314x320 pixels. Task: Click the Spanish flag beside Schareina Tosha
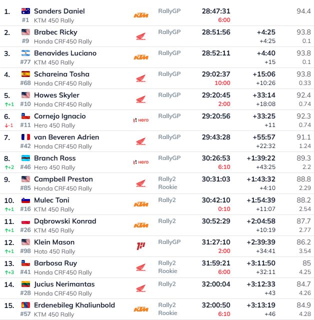pyautogui.click(x=26, y=74)
